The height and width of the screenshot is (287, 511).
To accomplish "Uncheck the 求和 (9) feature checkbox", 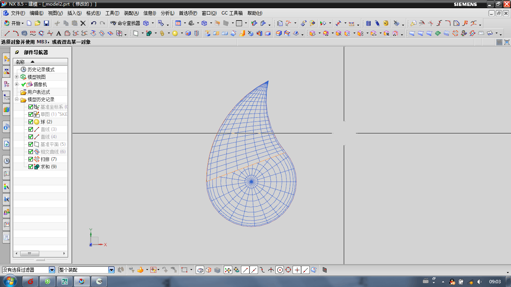I will pos(31,167).
